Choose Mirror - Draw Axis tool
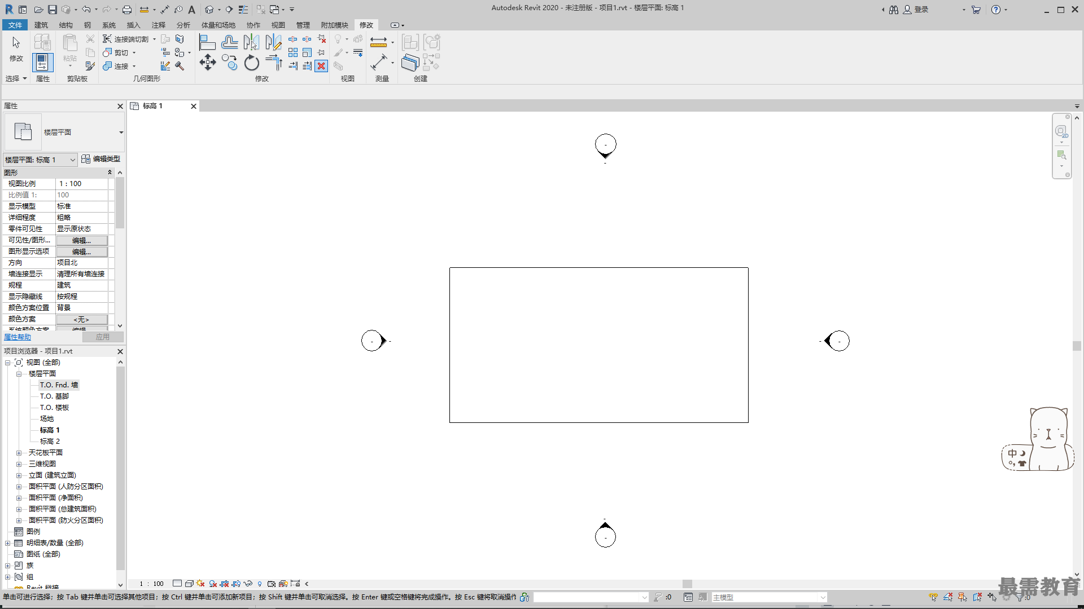This screenshot has width=1084, height=609. (273, 42)
